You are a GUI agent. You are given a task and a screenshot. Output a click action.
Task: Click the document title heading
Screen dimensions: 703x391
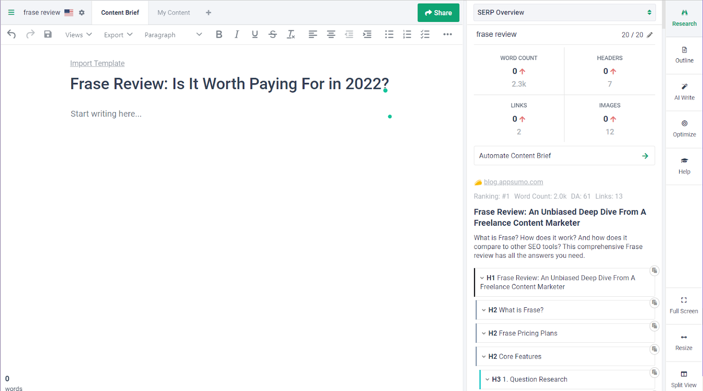pos(229,84)
